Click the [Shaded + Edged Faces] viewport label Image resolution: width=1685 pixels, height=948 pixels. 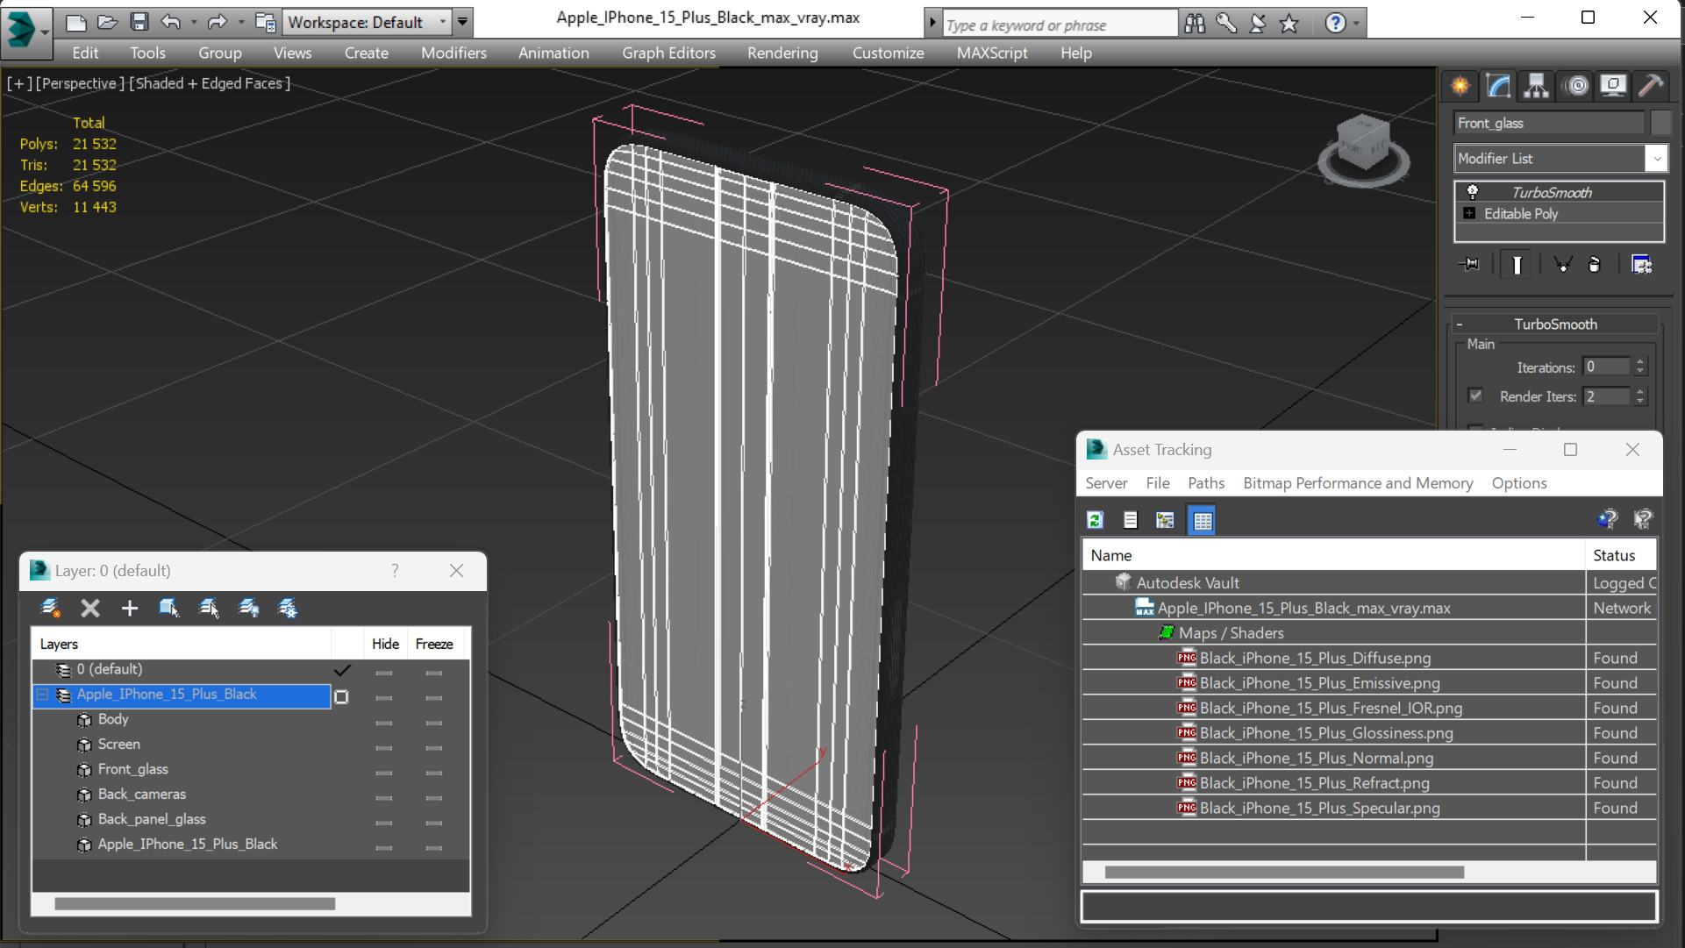click(210, 83)
